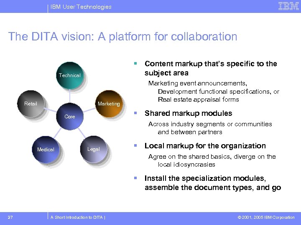Click "assemble the document types, and go" line
The width and height of the screenshot is (301, 225).
pos(213,187)
